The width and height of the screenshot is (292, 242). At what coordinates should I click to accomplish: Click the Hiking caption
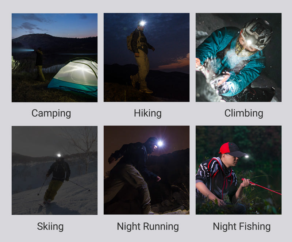click(148, 113)
